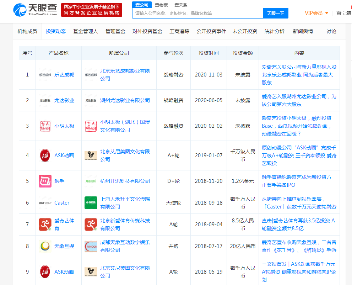The image size is (352, 285).
Task: Open 乐艺成邦 product logo in row 1
Action: point(45,75)
